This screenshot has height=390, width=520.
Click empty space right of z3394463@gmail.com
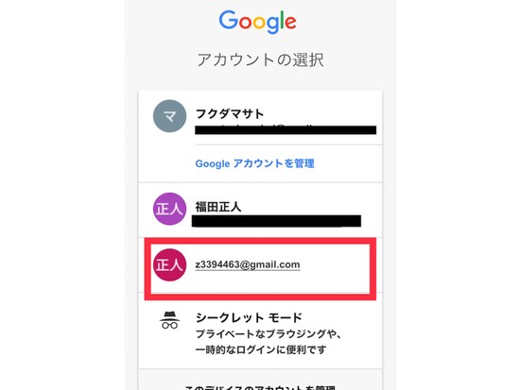tap(335, 264)
